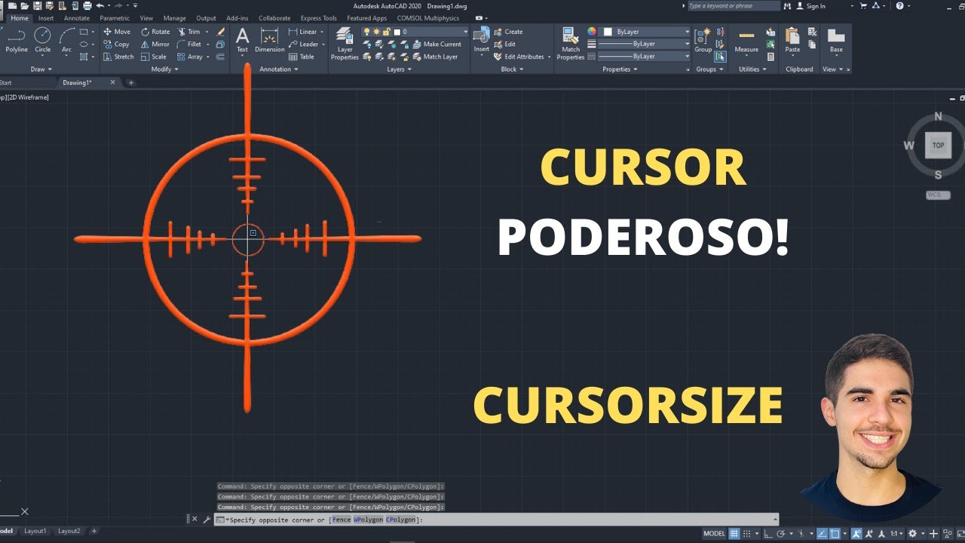Screen dimensions: 965x543
Task: Pick the Scale tool
Action: pyautogui.click(x=153, y=57)
